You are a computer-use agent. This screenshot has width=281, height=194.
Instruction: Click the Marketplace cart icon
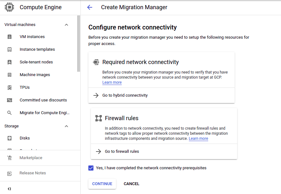(x=10, y=158)
